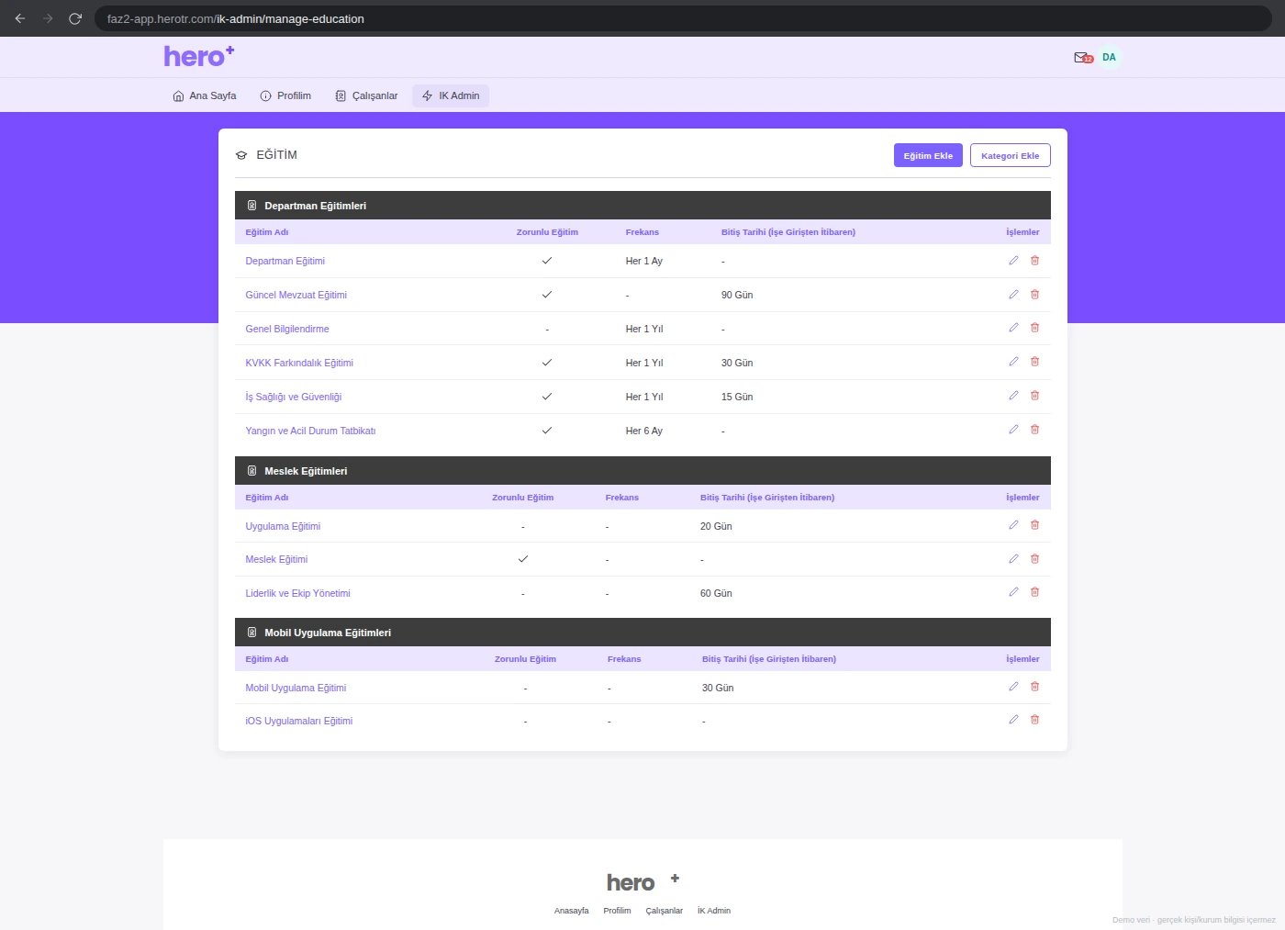Open the Çalışanlar menu item

(366, 95)
